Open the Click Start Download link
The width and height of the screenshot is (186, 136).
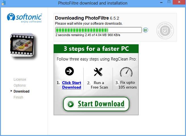point(71,85)
